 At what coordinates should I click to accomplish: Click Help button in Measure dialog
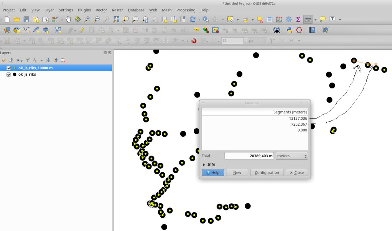tap(213, 173)
